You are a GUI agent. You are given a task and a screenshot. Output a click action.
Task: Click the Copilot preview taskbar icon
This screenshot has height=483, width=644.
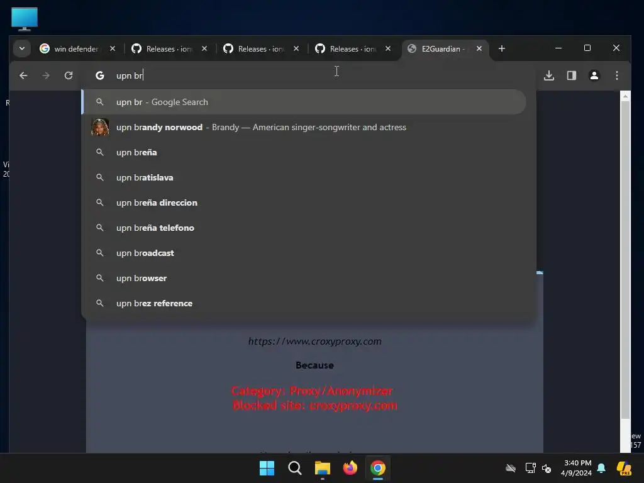coord(624,468)
